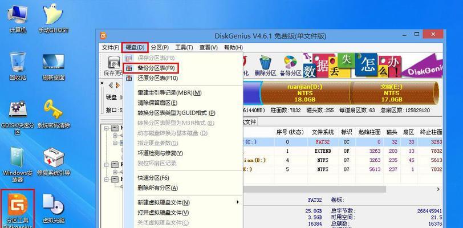Launch the 手动GHOST ghost icon

click(x=54, y=18)
